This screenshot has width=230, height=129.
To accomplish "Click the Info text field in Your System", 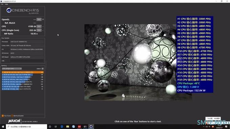I will click(x=27, y=61).
